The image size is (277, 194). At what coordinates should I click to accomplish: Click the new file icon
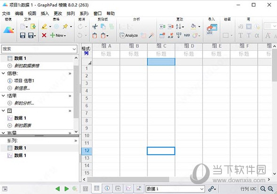(x=23, y=27)
